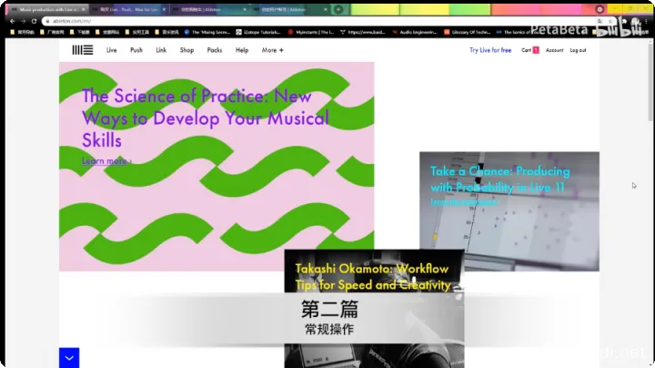
Task: Open 'Take a Chance: Producing with Probability' article
Action: 499,179
